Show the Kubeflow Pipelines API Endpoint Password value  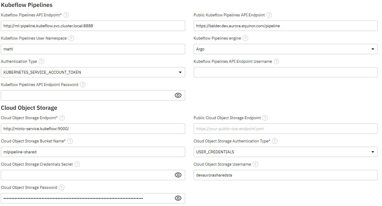178,95
